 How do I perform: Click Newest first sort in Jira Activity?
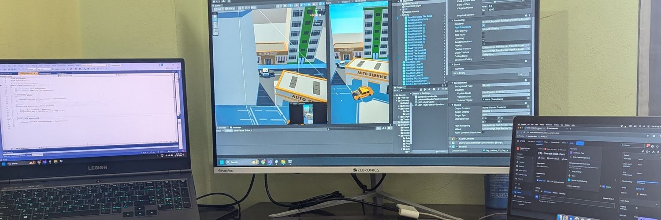point(609,198)
